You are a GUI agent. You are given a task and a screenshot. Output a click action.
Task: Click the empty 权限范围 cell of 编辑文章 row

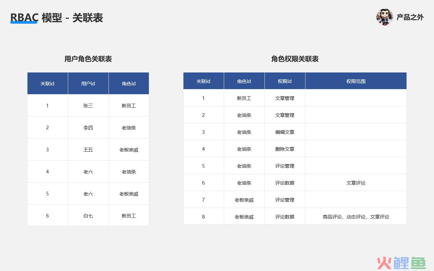[356, 132]
